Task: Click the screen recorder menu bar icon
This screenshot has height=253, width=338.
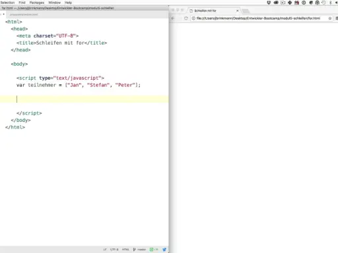Action: tap(283, 3)
